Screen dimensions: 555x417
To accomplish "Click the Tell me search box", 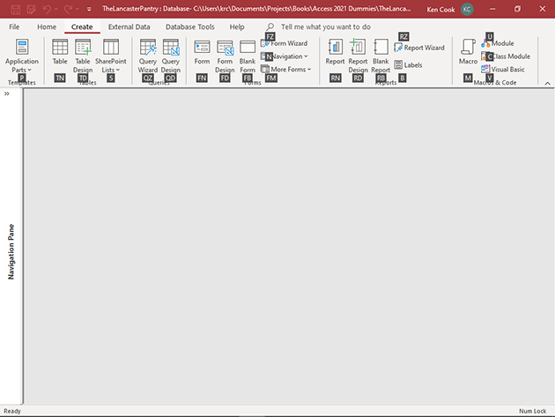I will 325,27.
